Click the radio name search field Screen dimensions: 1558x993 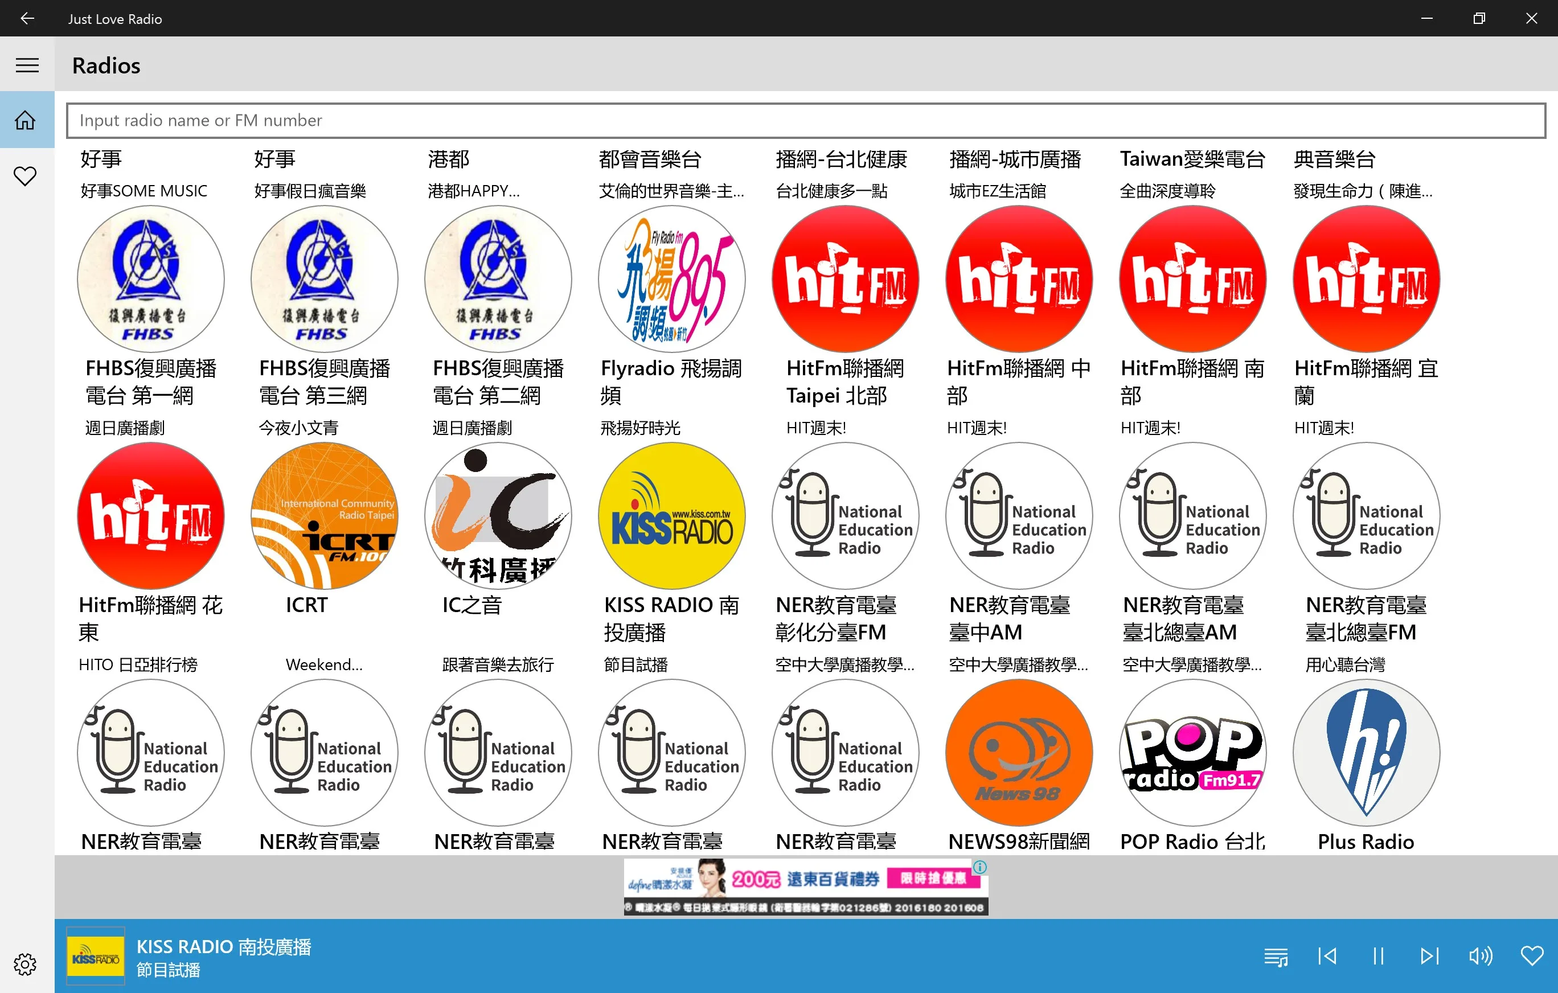[806, 120]
